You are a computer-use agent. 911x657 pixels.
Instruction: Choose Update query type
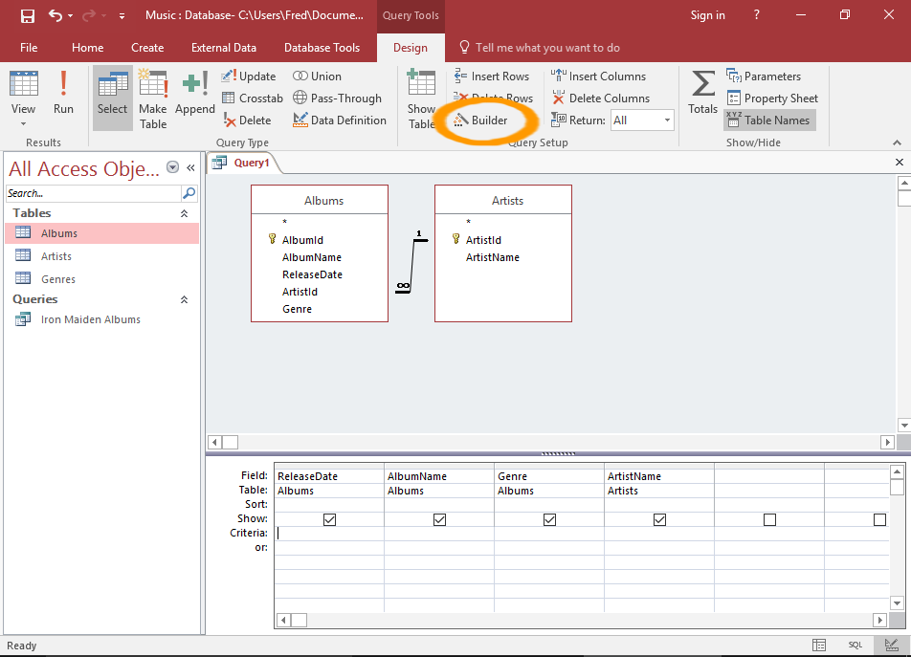click(x=249, y=77)
